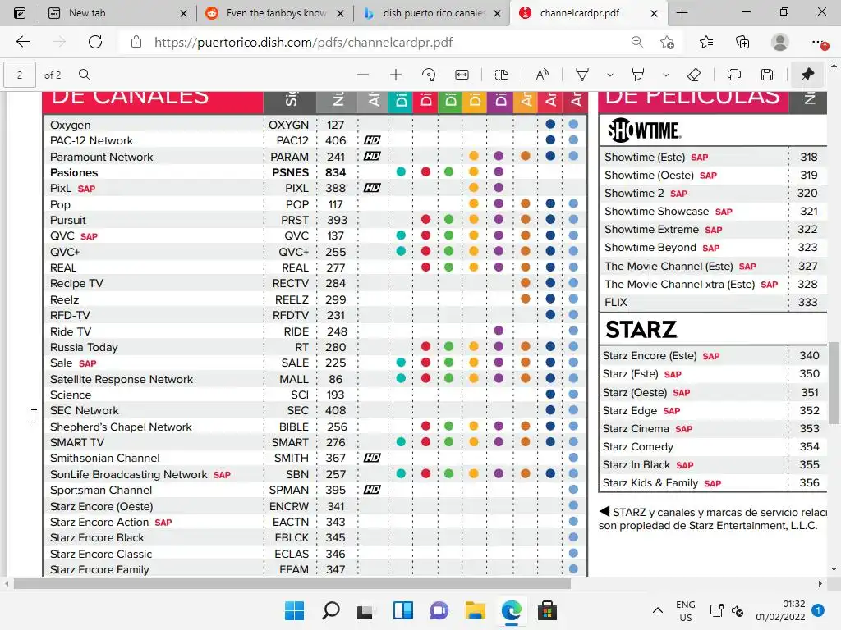Open Widgets from the taskbar

click(402, 610)
